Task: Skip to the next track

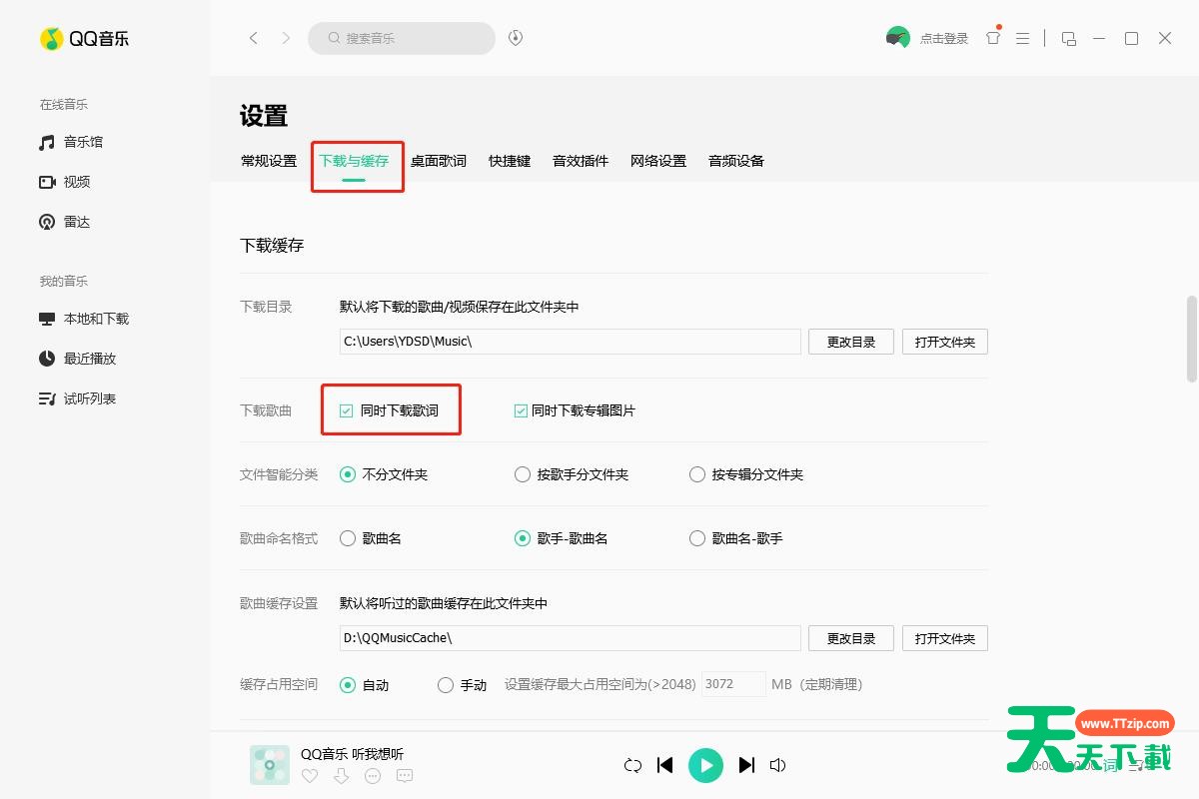Action: coord(746,765)
